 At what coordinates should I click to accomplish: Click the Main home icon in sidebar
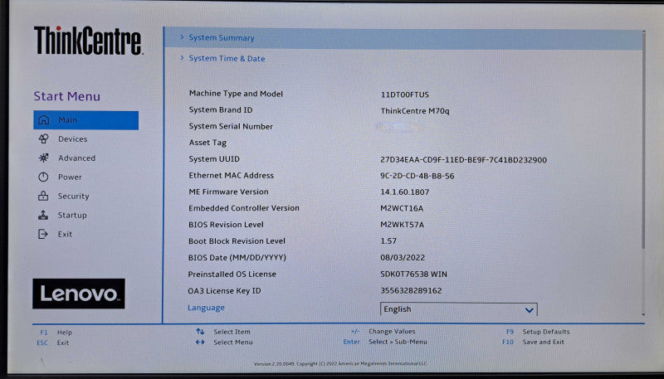(44, 120)
